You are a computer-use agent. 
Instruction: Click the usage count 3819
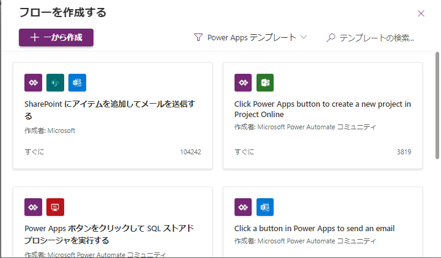tap(404, 152)
